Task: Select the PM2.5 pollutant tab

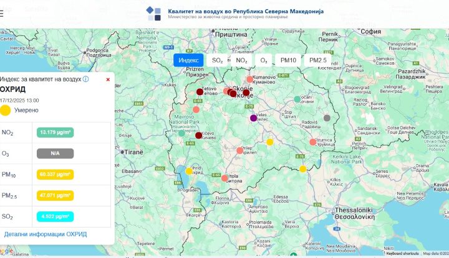Action: pyautogui.click(x=317, y=60)
